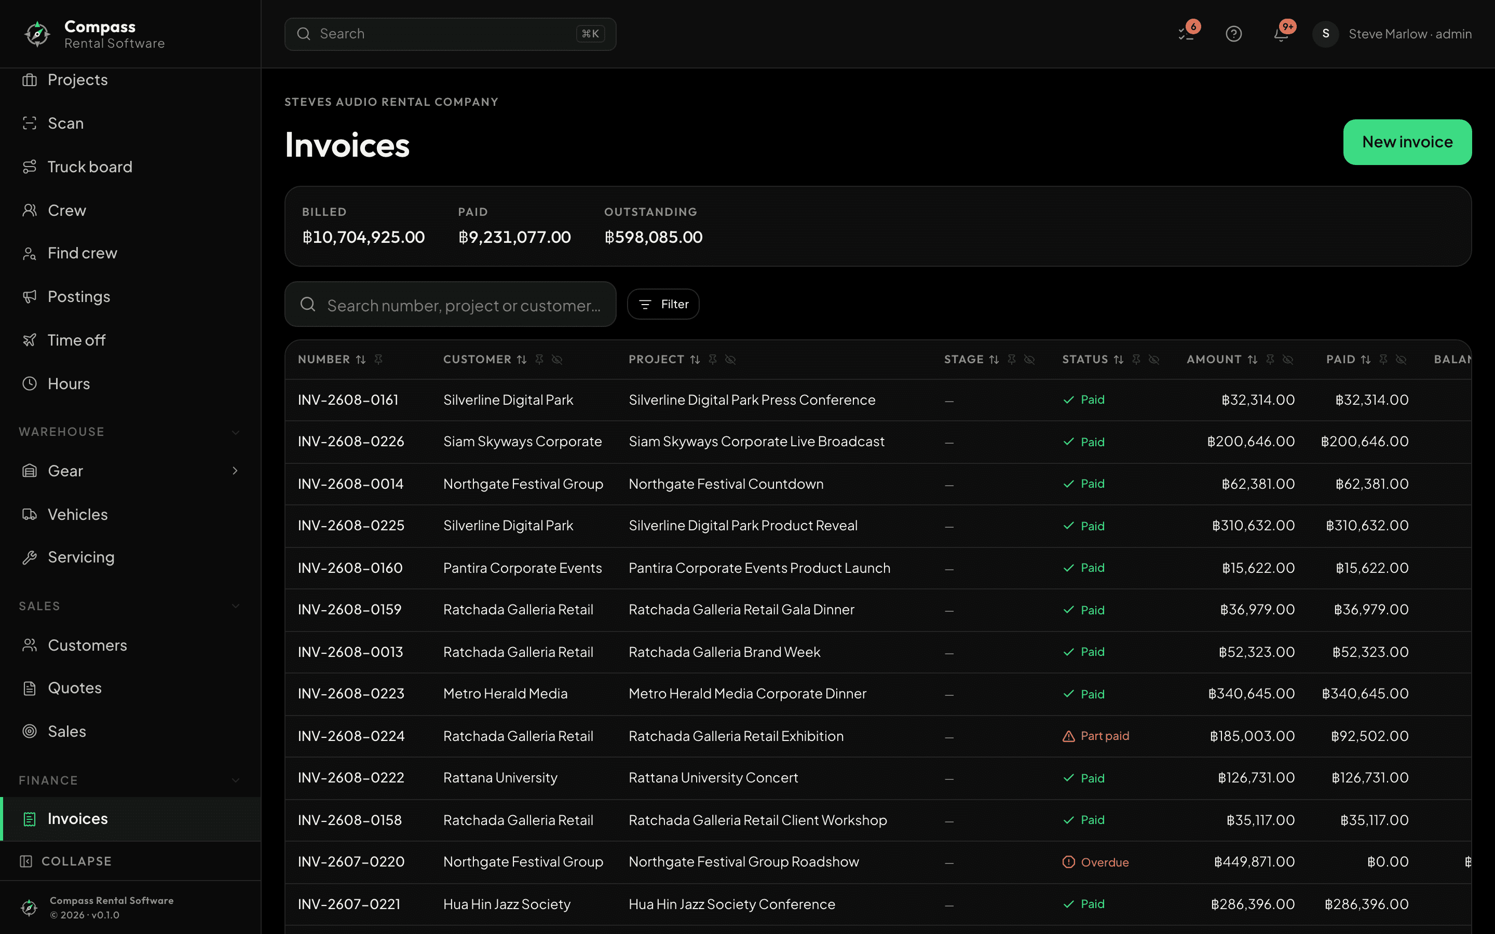Viewport: 1495px width, 934px height.
Task: Hide the Stage column
Action: 1029,360
